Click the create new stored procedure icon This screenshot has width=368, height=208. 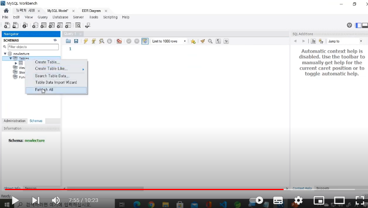pos(60,25)
